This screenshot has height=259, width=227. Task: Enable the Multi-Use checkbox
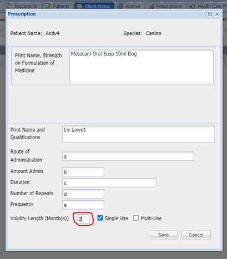(136, 218)
